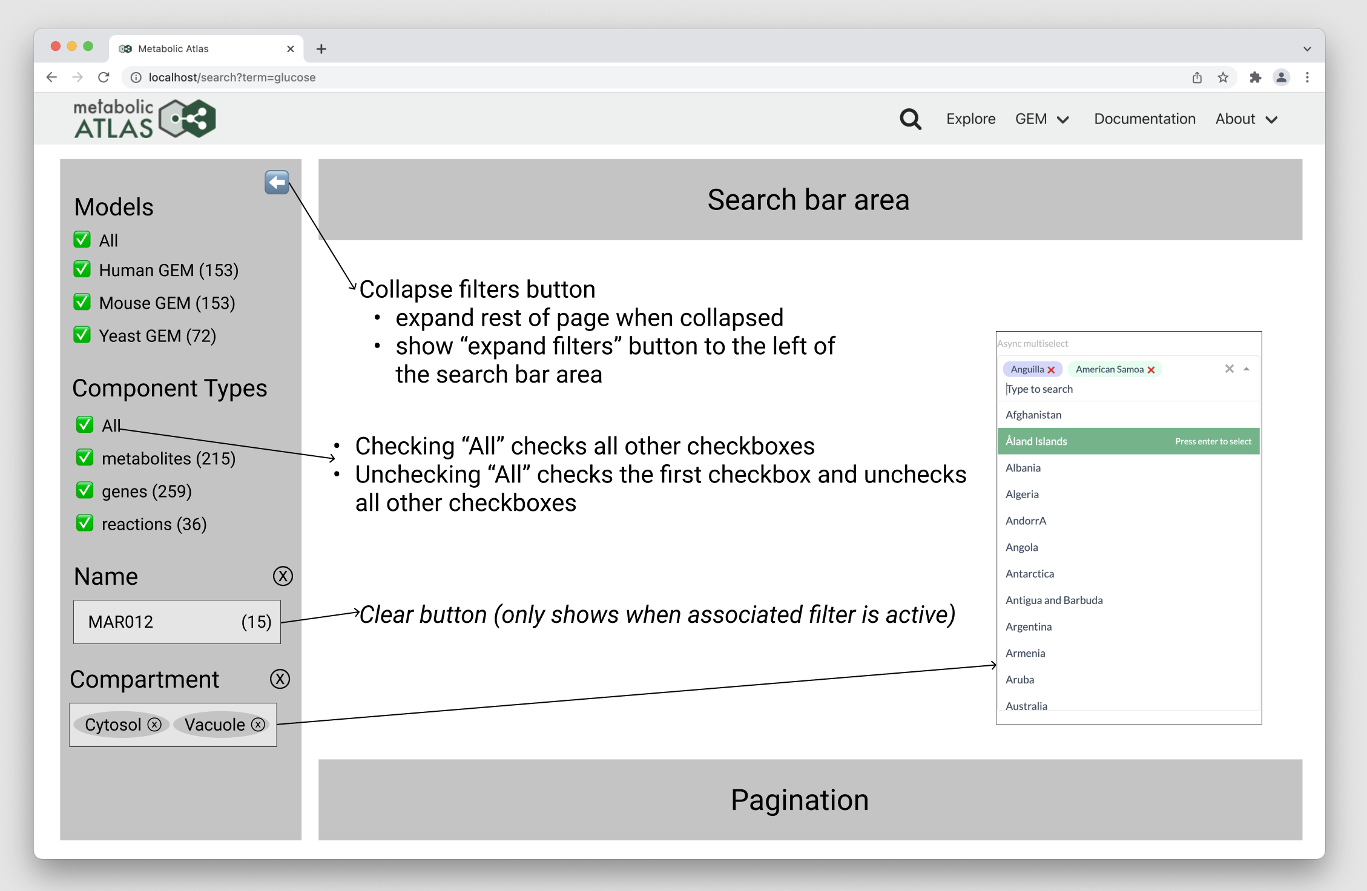The image size is (1367, 891).
Task: Collapse the filters panel using the arrow icon
Action: coord(277,183)
